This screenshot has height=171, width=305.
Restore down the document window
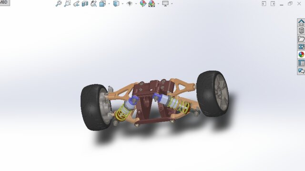click(290, 3)
